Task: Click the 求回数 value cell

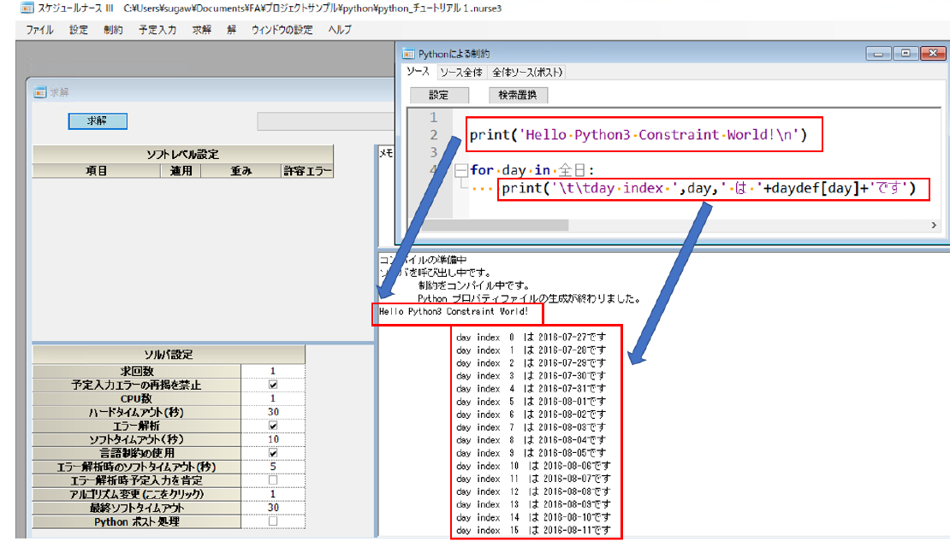Action: click(x=273, y=371)
